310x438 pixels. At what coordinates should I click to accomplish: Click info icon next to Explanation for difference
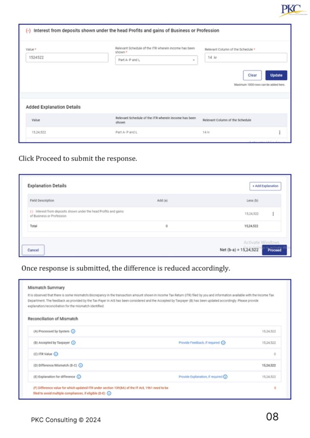79,377
